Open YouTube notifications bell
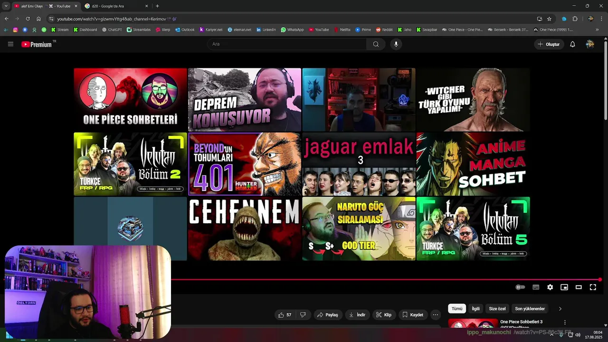The image size is (608, 342). click(x=572, y=44)
